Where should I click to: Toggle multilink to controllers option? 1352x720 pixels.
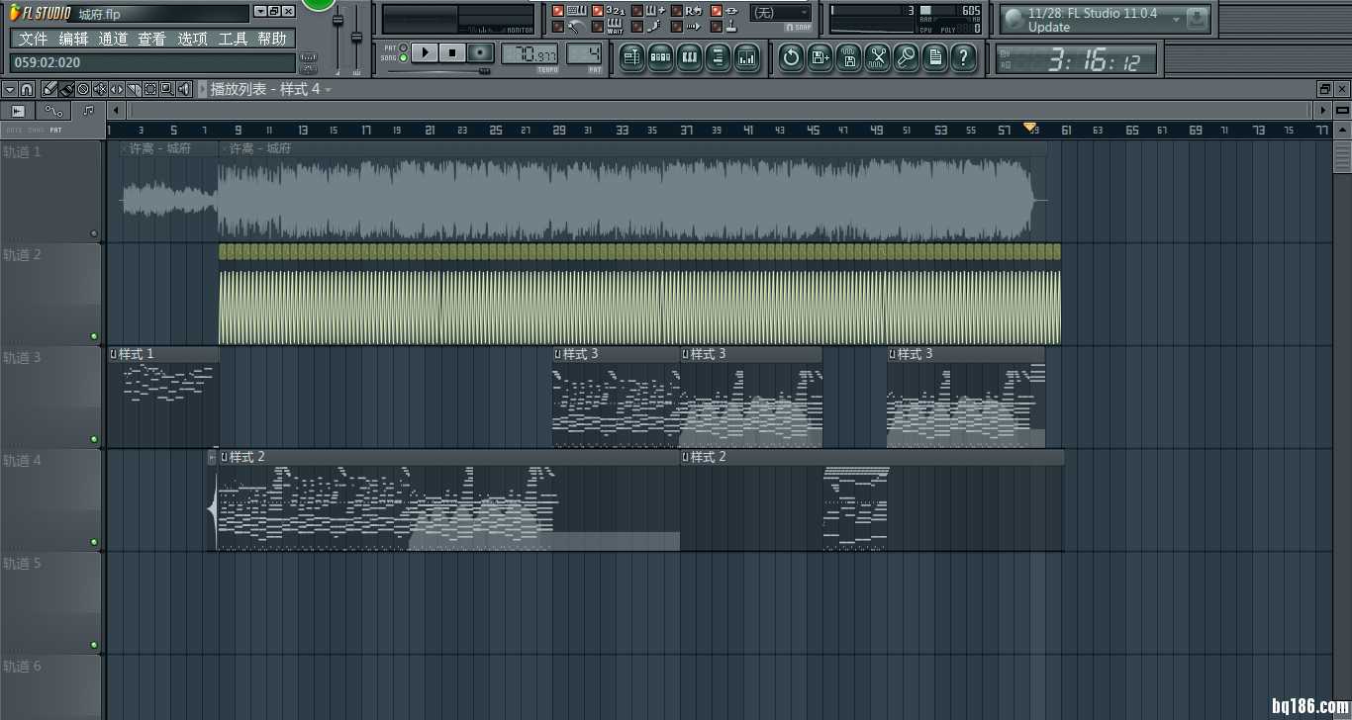(717, 11)
